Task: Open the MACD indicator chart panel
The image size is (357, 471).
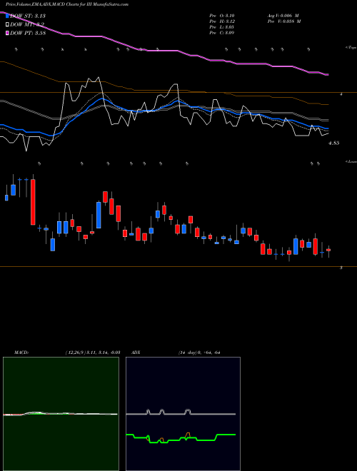Action: (61, 414)
